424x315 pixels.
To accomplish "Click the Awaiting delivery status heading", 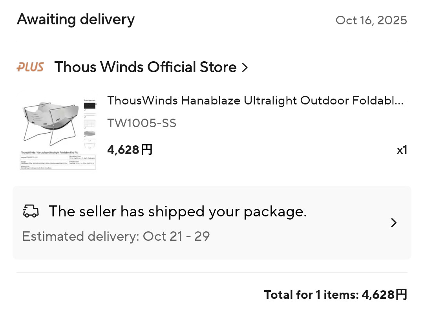I will point(76,19).
